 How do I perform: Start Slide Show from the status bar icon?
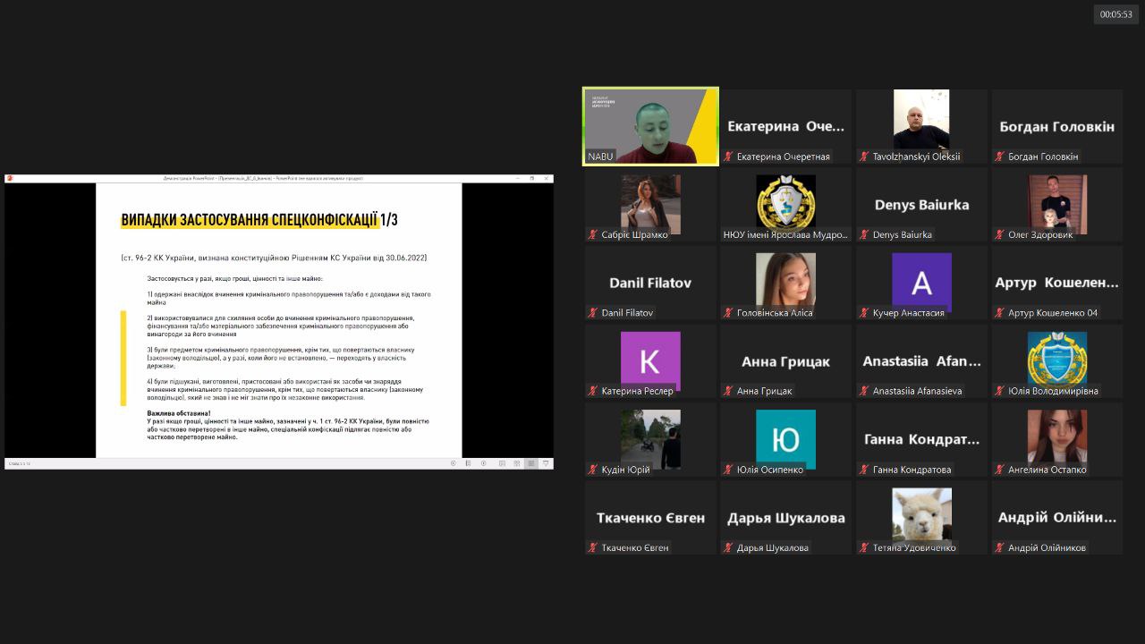(x=546, y=463)
